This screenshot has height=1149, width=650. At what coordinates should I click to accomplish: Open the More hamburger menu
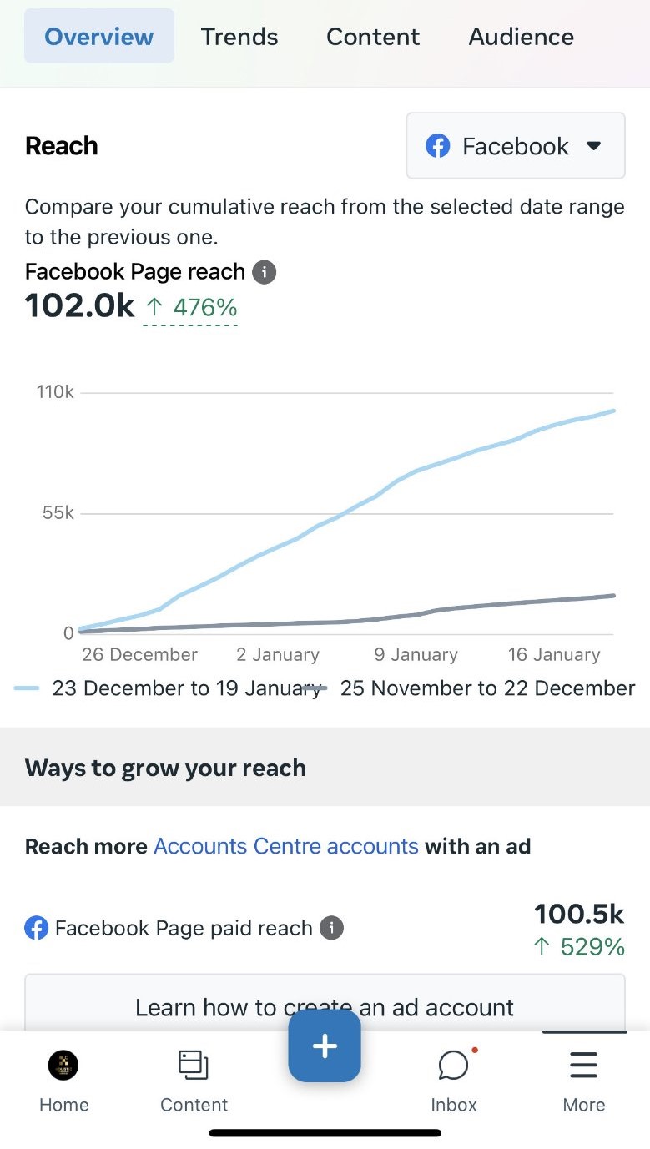click(583, 1066)
